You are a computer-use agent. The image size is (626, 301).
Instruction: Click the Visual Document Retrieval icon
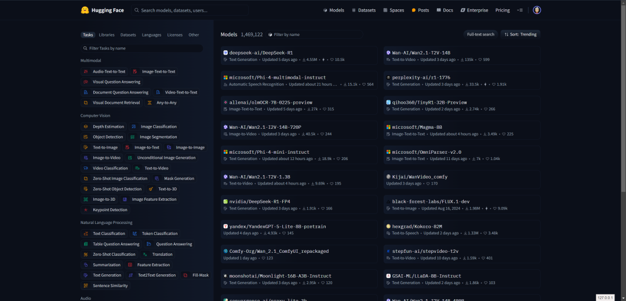click(85, 103)
